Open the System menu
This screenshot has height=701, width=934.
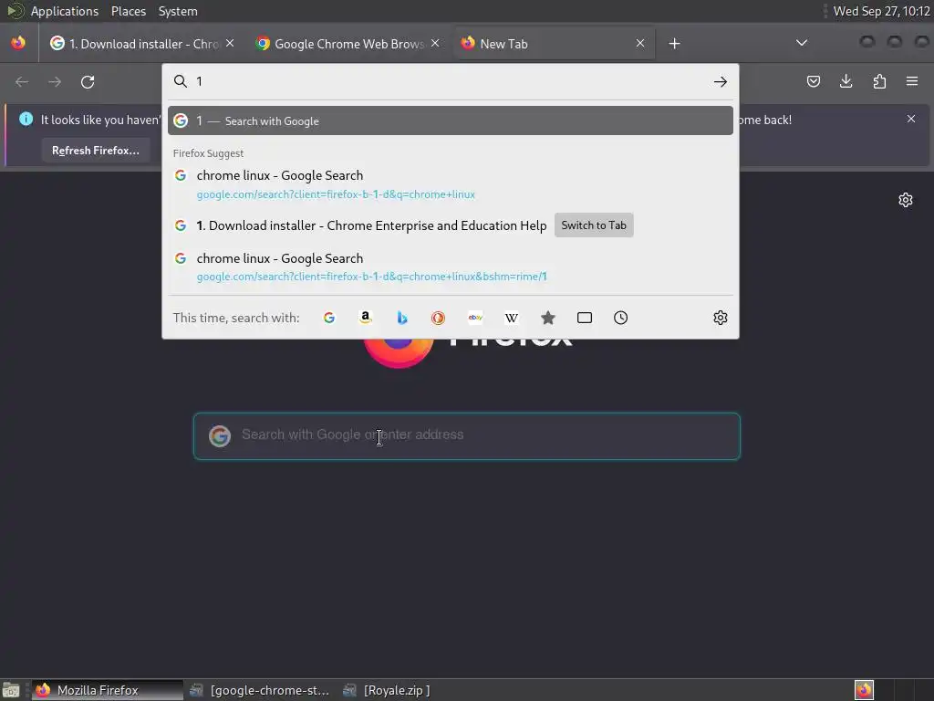pyautogui.click(x=178, y=11)
